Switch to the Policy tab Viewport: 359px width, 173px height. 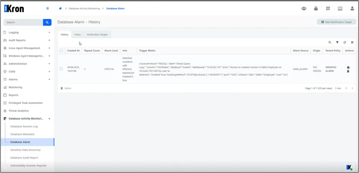[77, 35]
